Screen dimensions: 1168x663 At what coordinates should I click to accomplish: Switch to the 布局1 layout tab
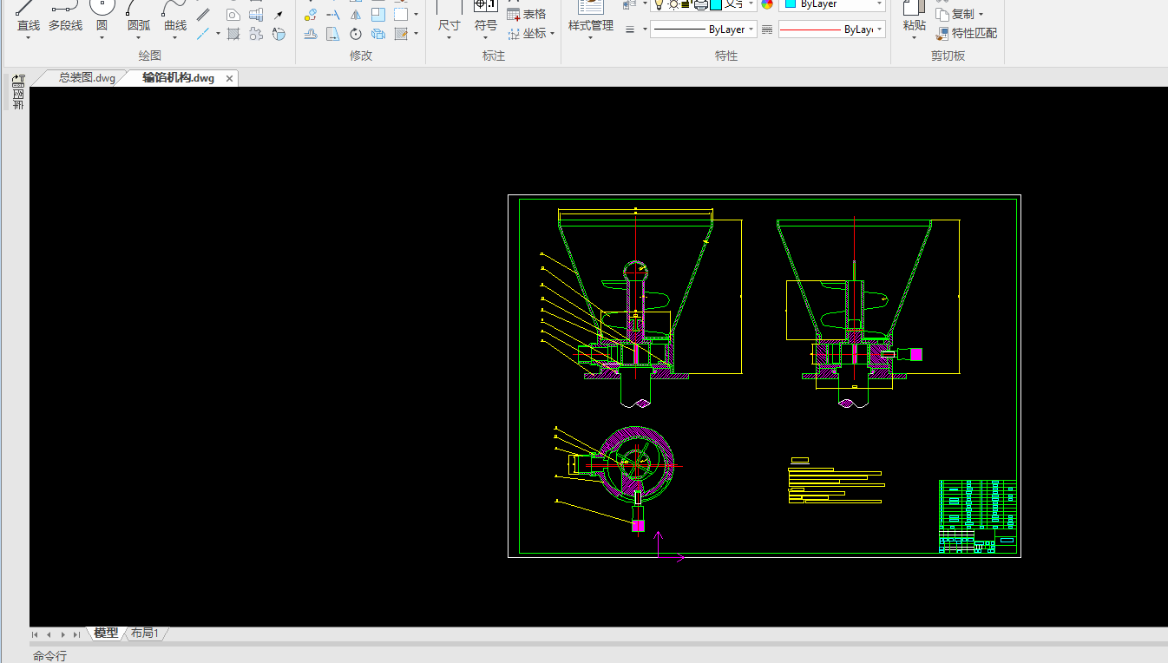click(x=145, y=633)
